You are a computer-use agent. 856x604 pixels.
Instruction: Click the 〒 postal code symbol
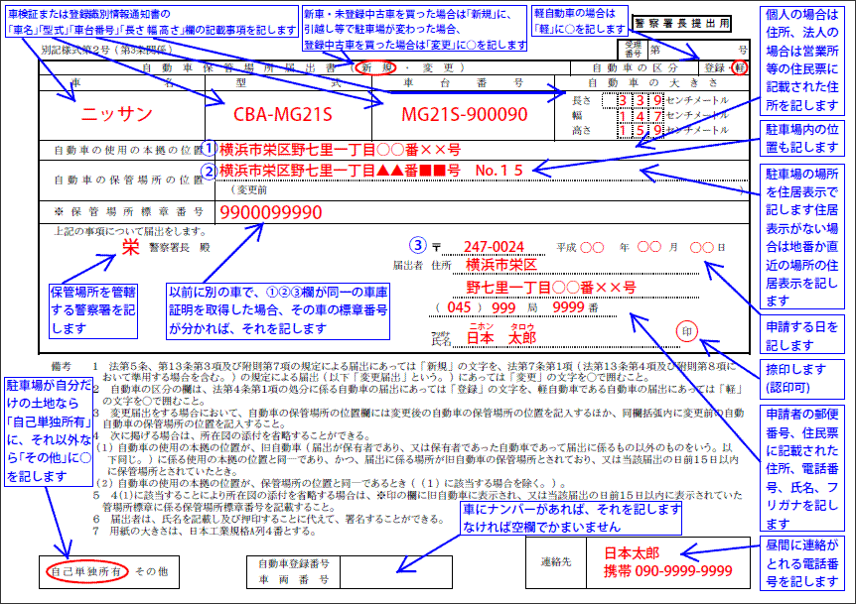pyautogui.click(x=436, y=246)
